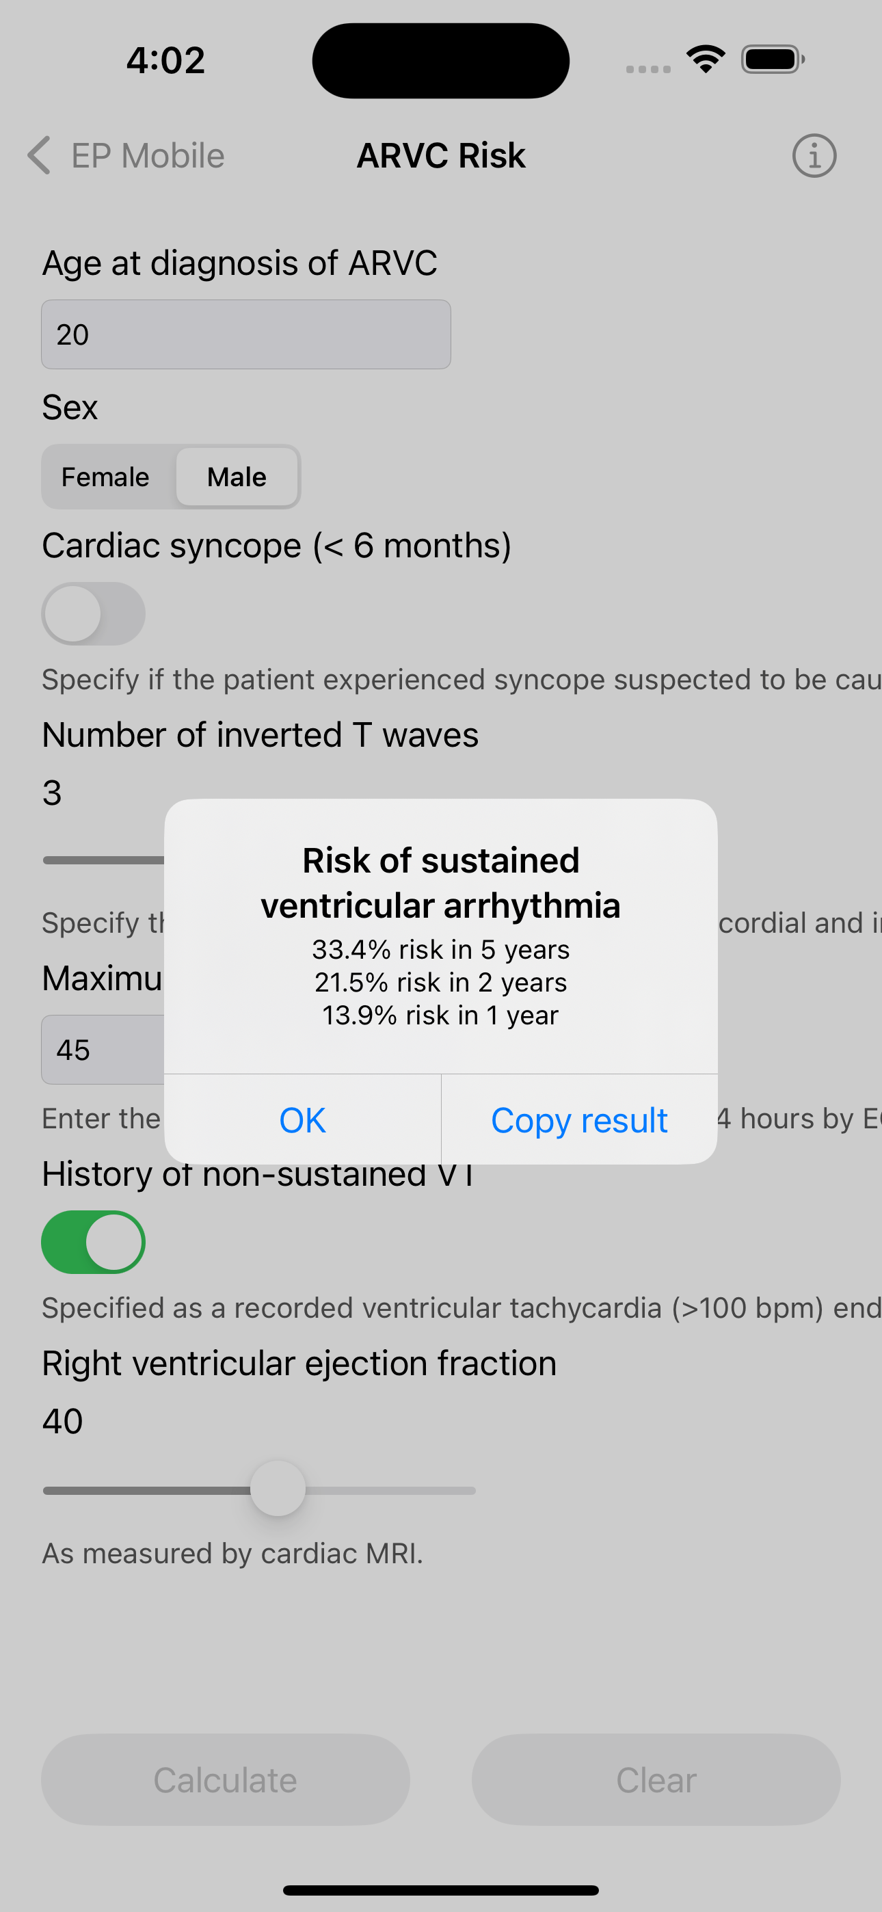Go back via EP Mobile label
Viewport: 882px width, 1912px height.
tap(148, 156)
